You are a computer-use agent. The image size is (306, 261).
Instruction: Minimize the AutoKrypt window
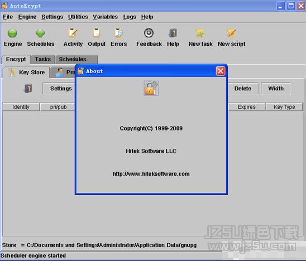[x=280, y=6]
